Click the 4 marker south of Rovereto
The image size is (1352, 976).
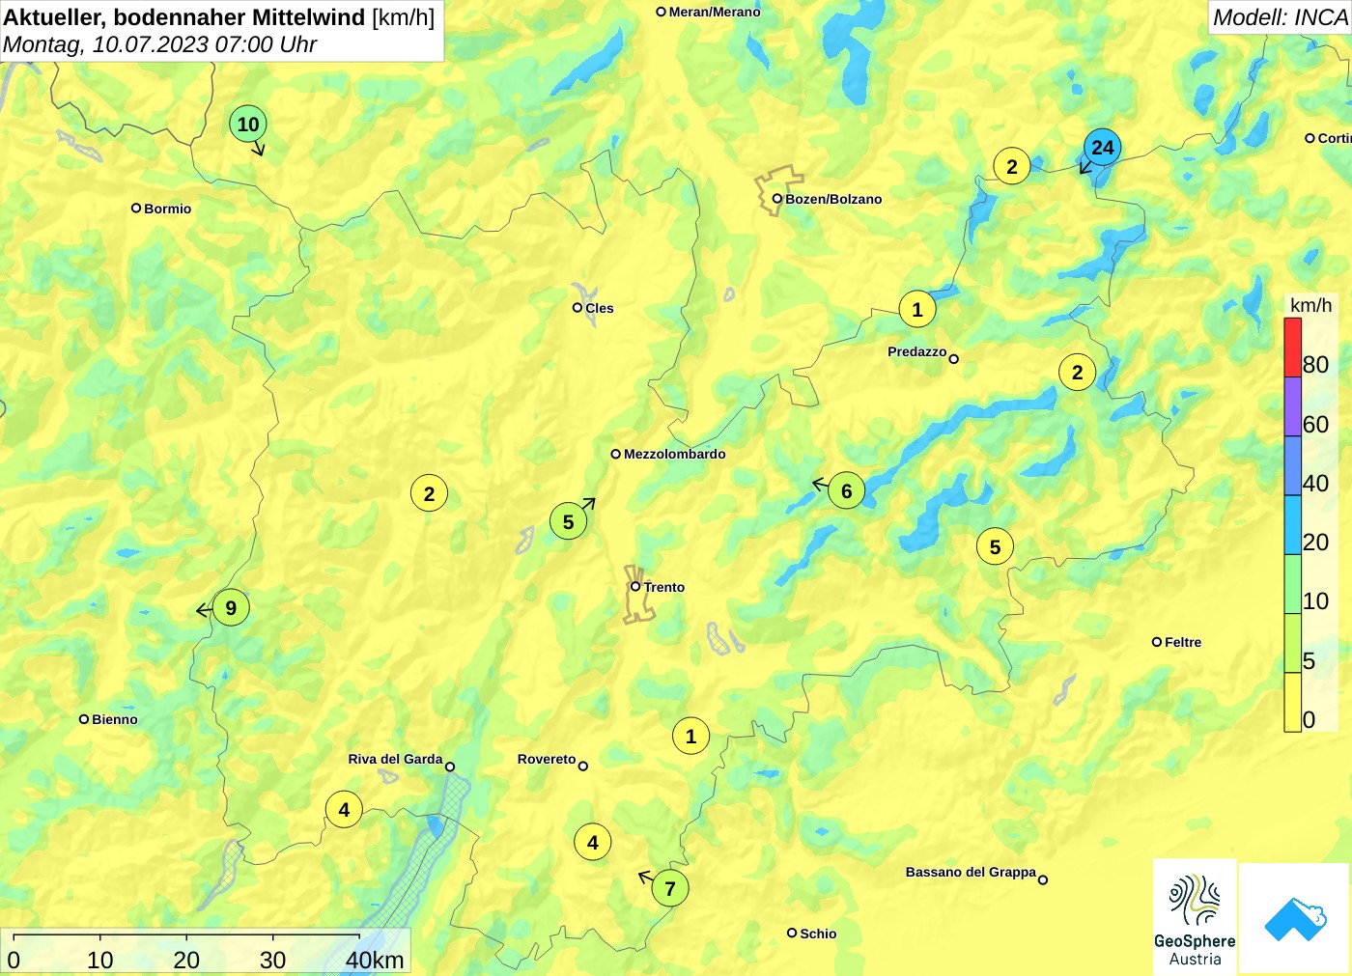[593, 843]
